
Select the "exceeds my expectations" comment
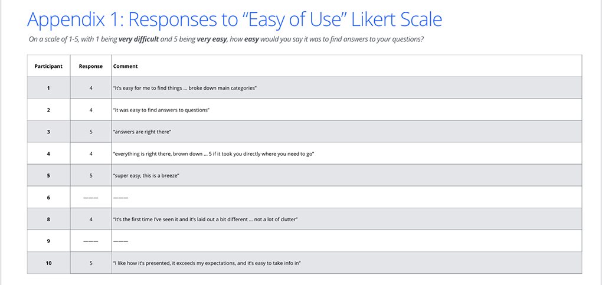(x=211, y=263)
